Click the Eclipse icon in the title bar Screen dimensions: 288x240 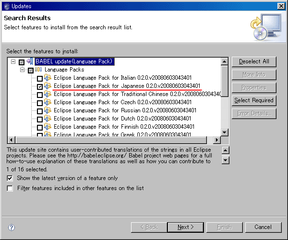tap(7, 6)
